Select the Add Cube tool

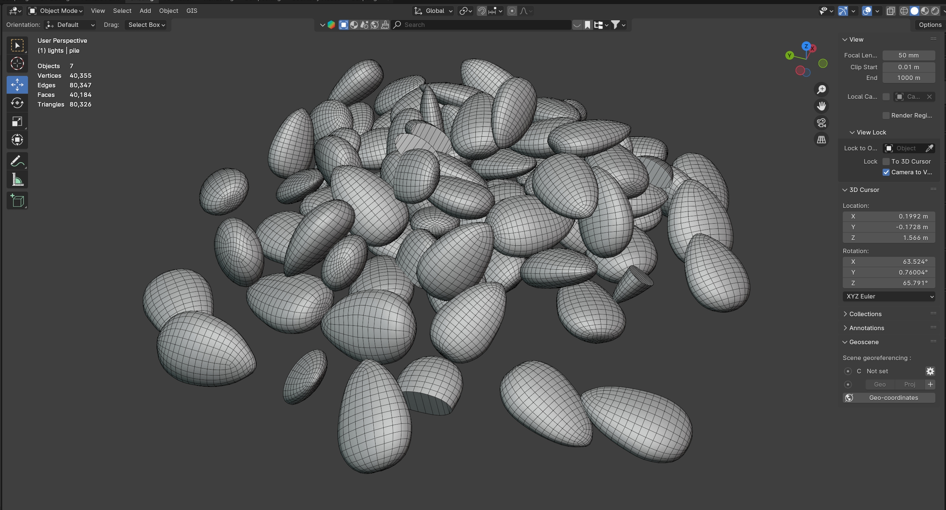click(x=17, y=201)
